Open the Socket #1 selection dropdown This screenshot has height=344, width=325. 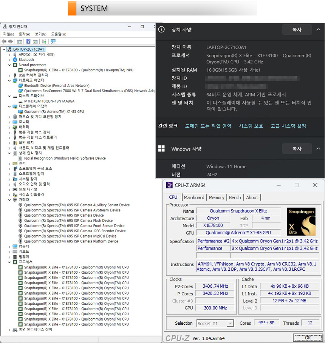(230, 323)
